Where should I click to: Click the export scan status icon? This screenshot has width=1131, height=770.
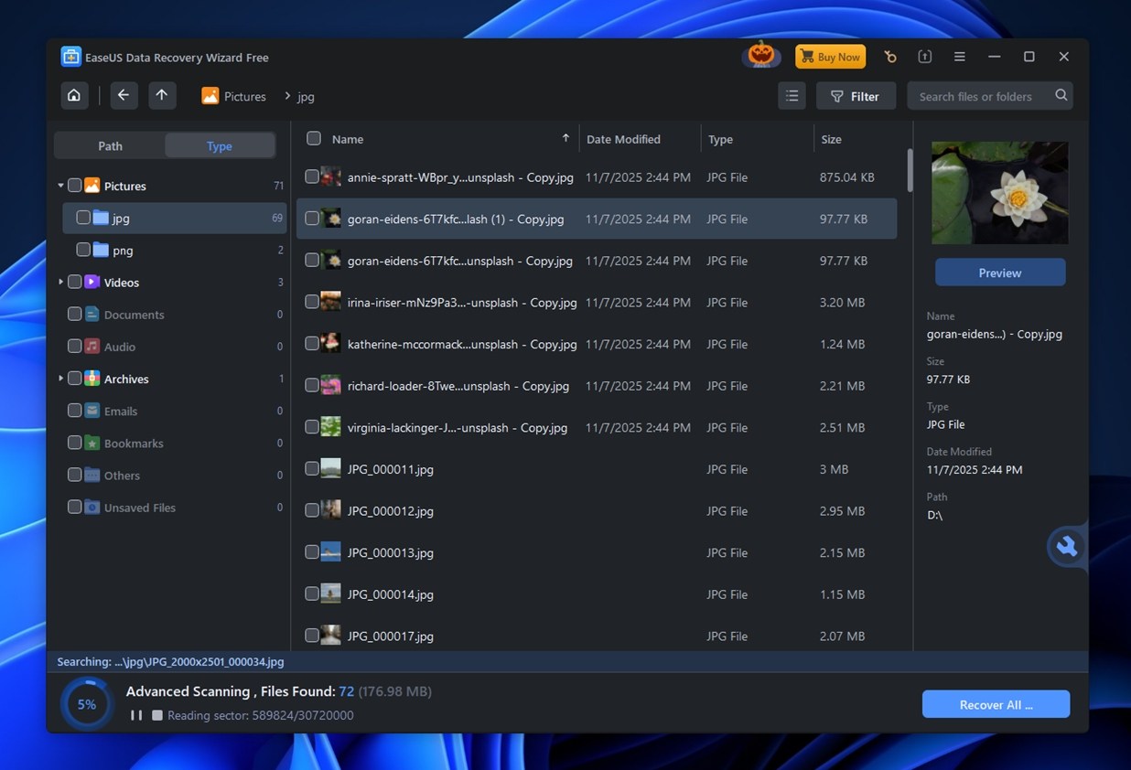pos(925,56)
